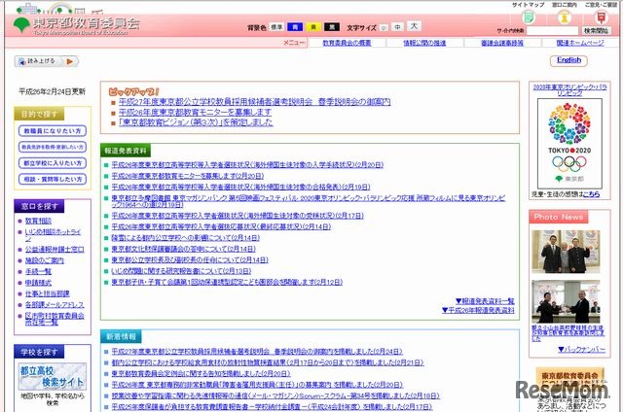Click the サイトマップ sitemap icon
623x412 pixels.
pos(528,17)
